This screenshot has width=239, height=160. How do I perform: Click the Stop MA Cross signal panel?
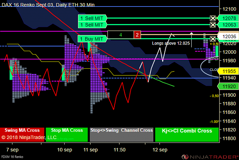(x=67, y=134)
